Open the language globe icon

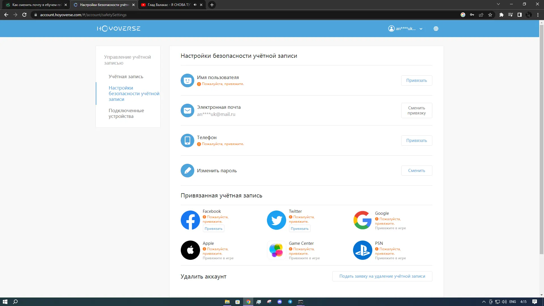[436, 29]
